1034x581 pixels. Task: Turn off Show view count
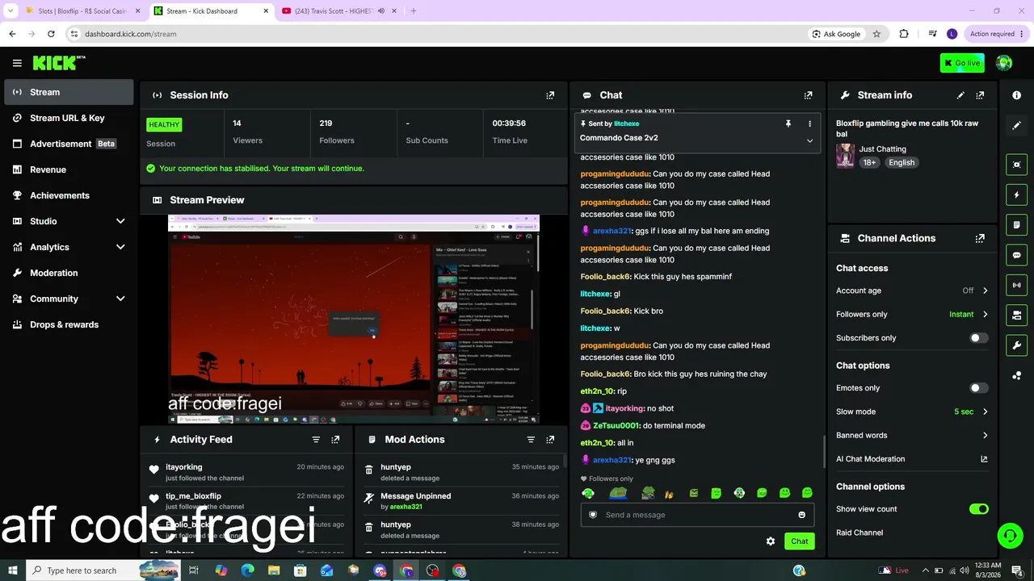click(978, 509)
